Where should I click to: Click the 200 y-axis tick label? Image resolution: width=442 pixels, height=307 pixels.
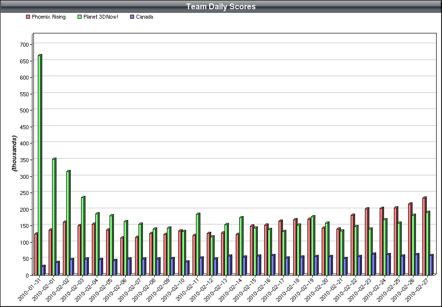point(25,209)
